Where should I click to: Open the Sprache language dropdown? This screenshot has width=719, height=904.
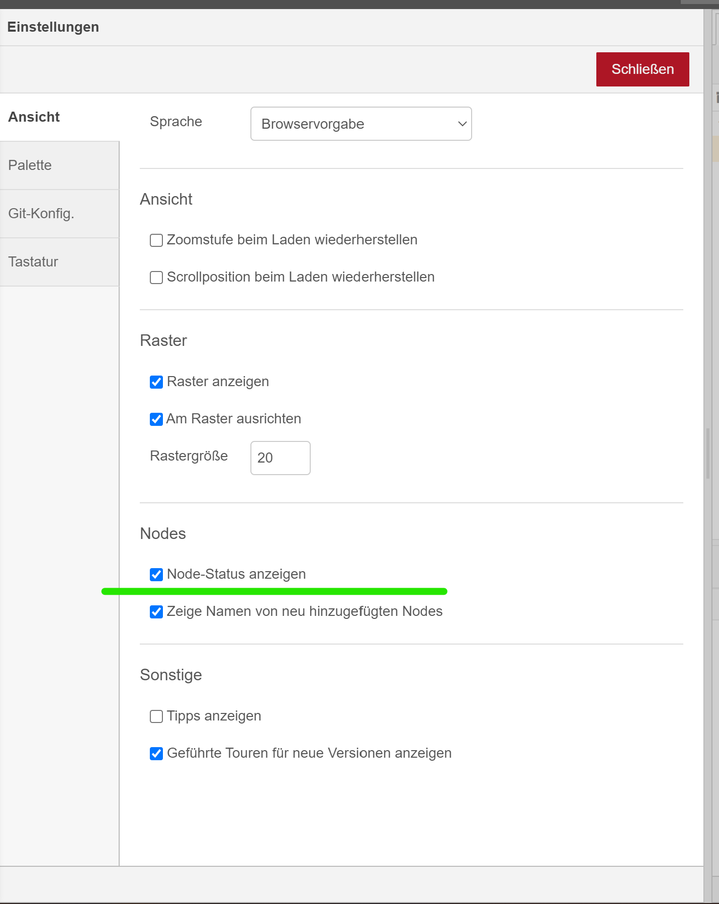pos(361,124)
